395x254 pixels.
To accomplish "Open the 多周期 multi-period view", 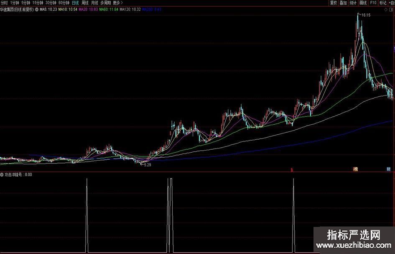I will [x=106, y=3].
